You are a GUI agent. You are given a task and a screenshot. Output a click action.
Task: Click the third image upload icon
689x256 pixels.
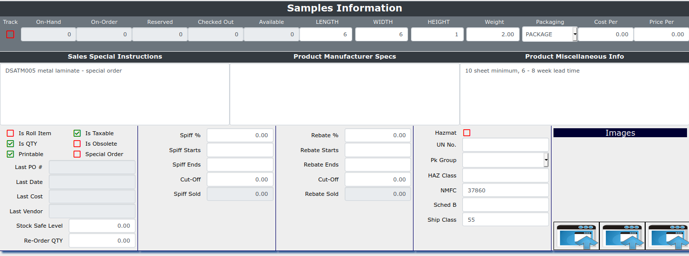tap(668, 236)
